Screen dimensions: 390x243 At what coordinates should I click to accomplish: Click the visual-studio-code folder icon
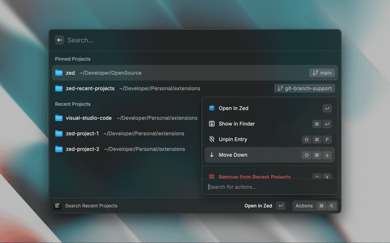click(x=59, y=118)
